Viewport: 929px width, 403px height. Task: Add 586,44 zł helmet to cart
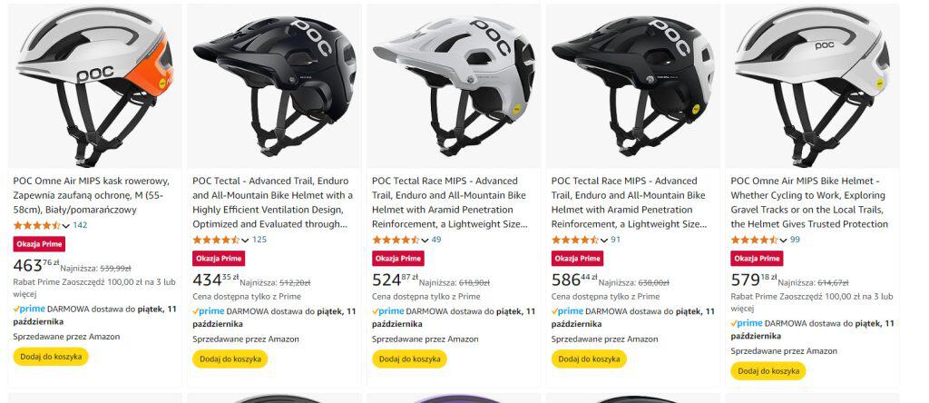(x=589, y=359)
